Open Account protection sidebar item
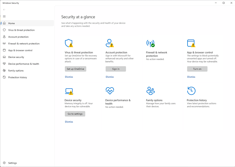 28,37
